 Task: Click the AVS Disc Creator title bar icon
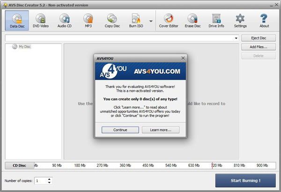coord(5,5)
